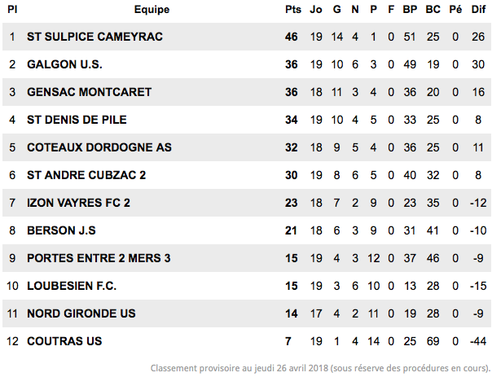Open PORTES ENTRE 2 MERS 3
This screenshot has width=492, height=377.
[99, 258]
